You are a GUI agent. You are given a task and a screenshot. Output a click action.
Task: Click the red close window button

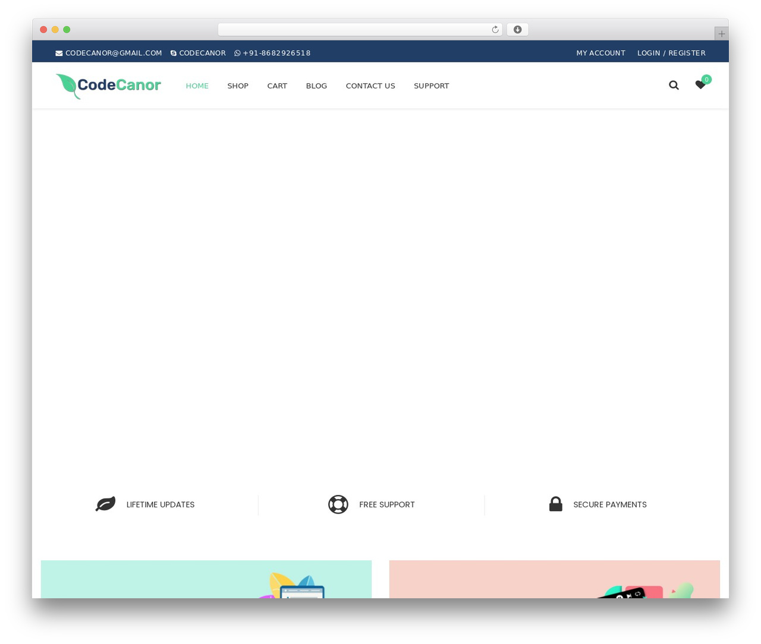click(x=43, y=30)
